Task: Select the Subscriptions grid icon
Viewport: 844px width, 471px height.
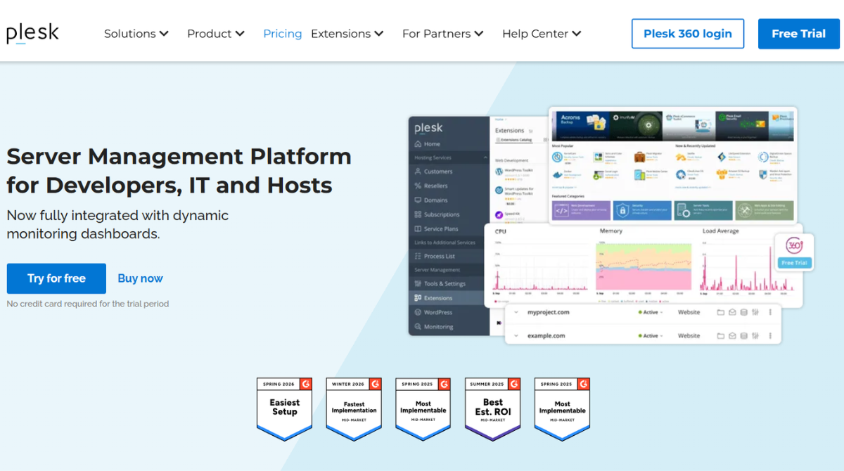Action: tap(418, 214)
